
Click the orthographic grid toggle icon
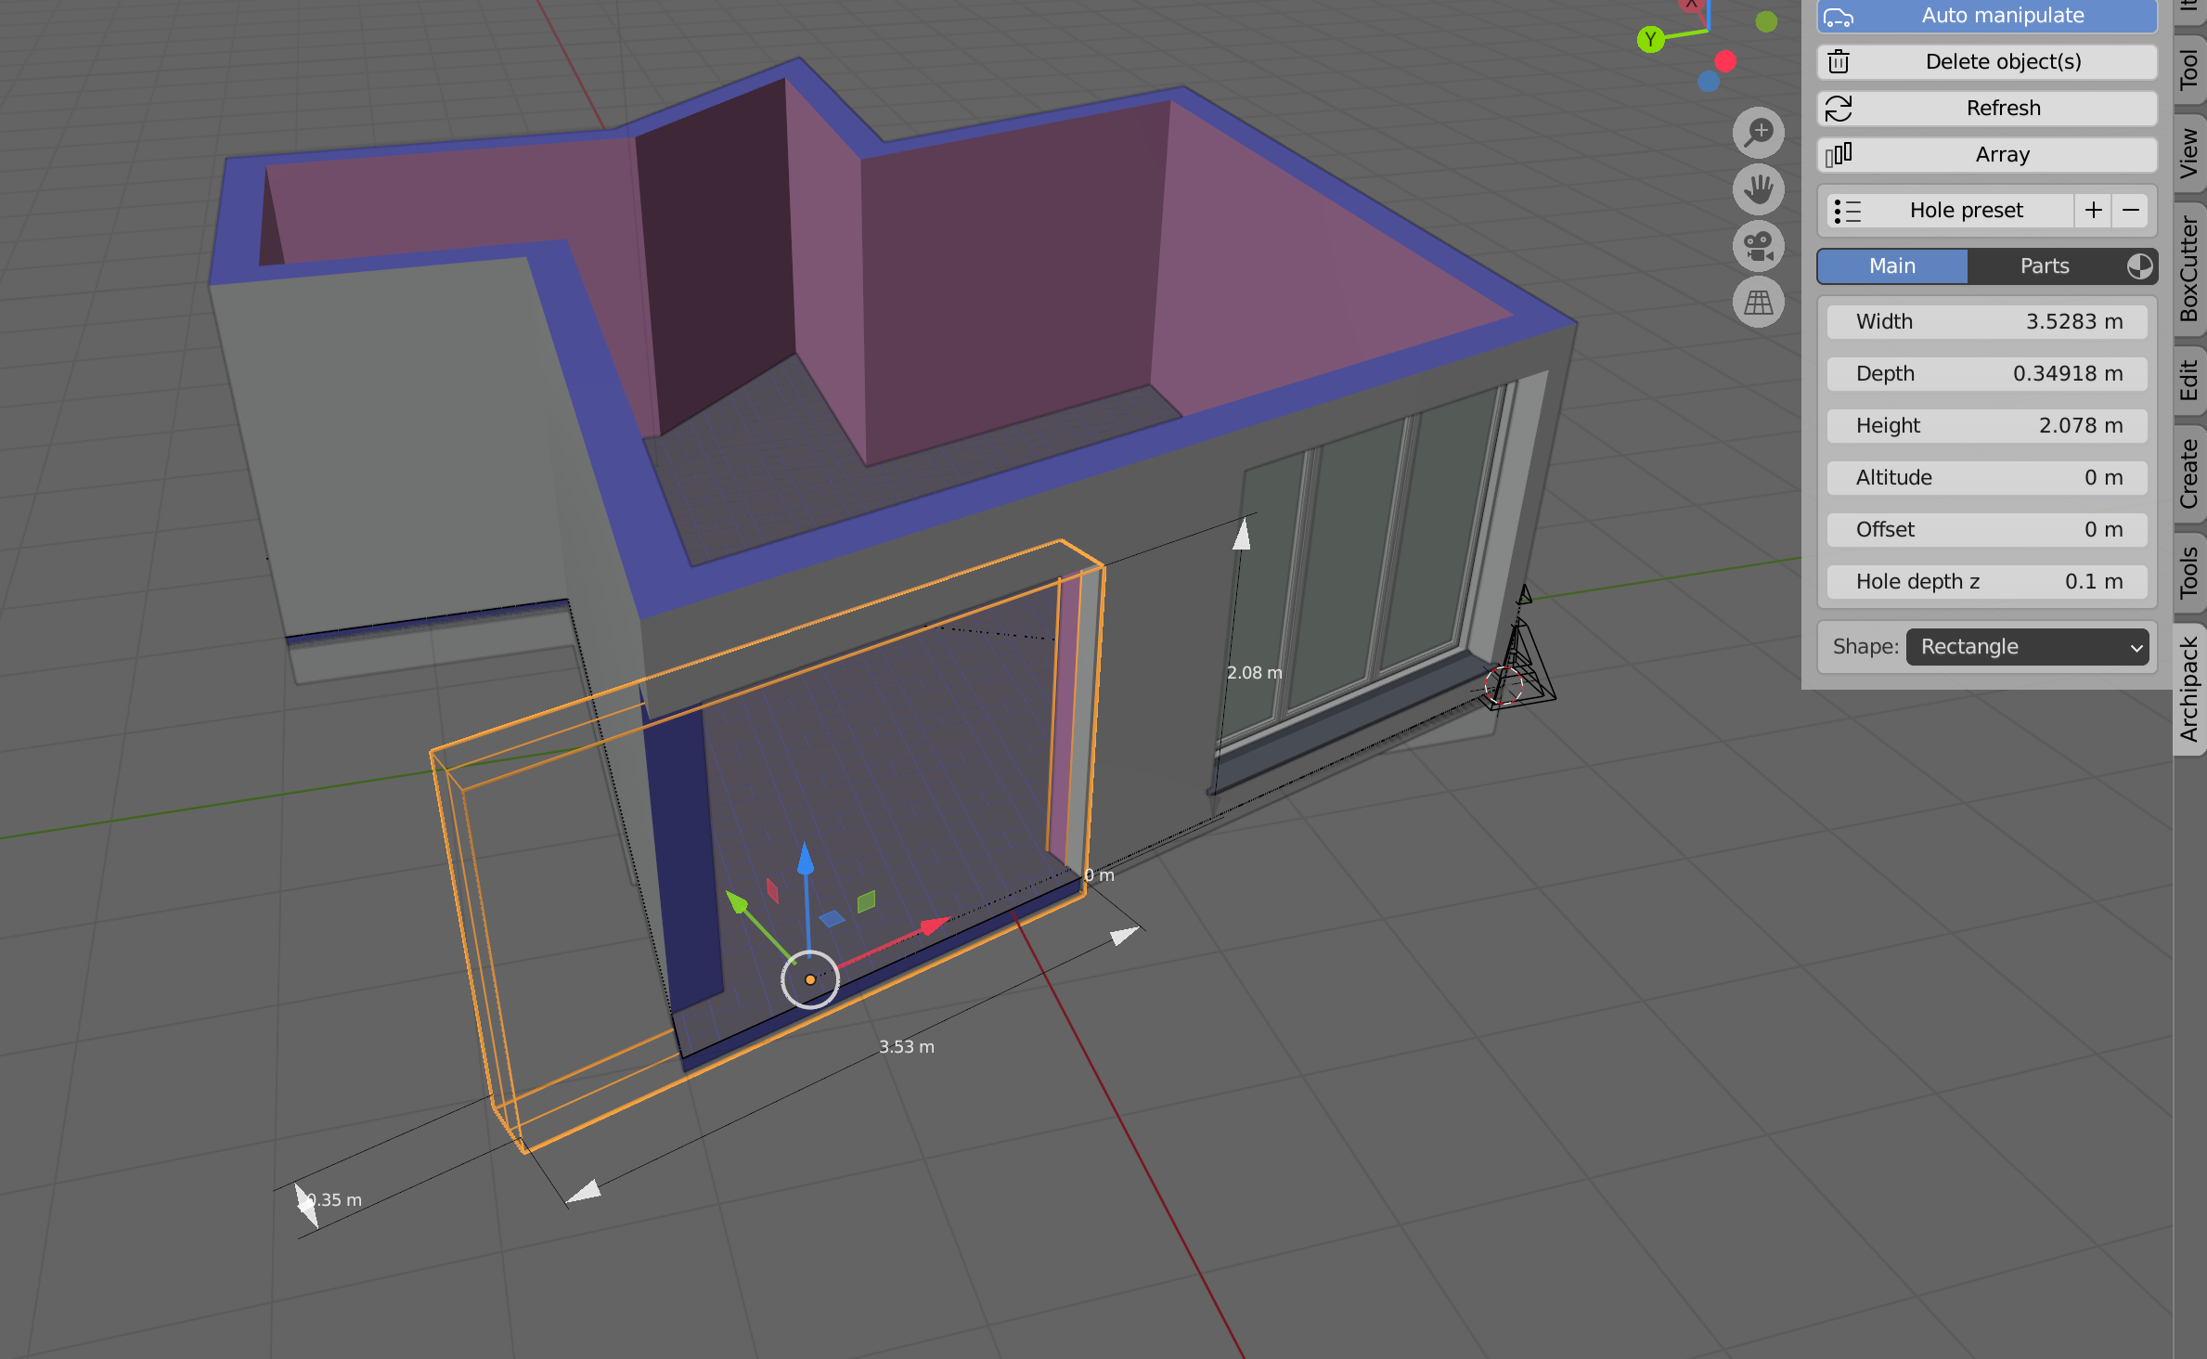[x=1758, y=302]
